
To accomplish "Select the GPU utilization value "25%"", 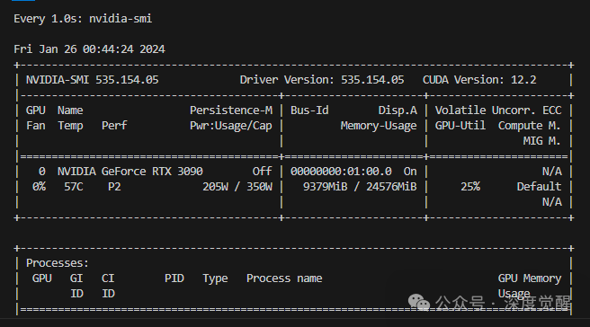I will click(470, 187).
